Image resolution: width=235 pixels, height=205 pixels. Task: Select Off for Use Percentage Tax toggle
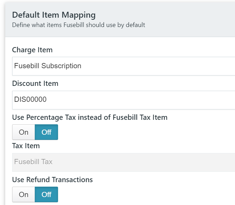[47, 132]
